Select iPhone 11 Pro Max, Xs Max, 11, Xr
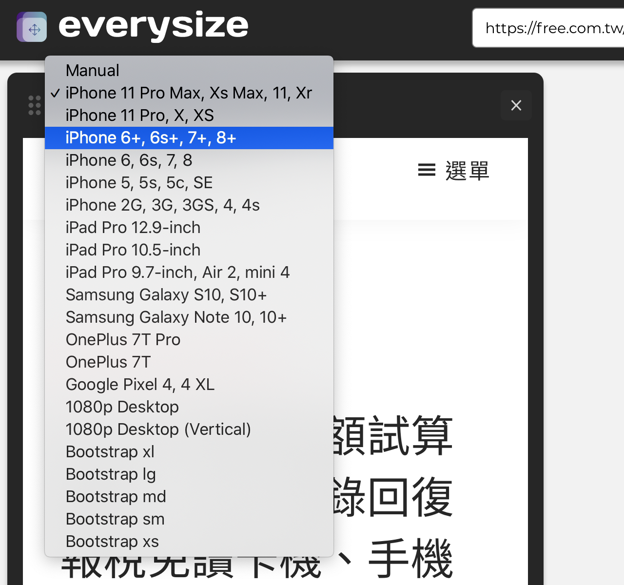 189,93
